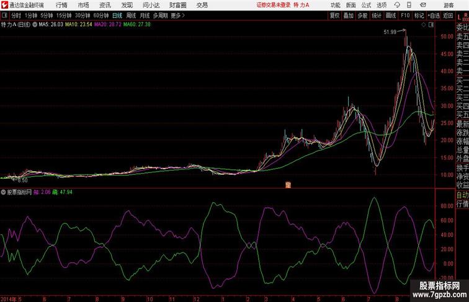The width and height of the screenshot is (469, 302).
Task: Click the 自动 label in right panel
Action: (462, 195)
